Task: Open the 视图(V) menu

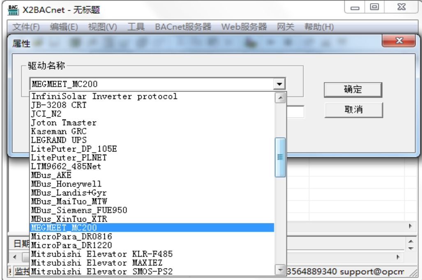Action: pyautogui.click(x=103, y=27)
